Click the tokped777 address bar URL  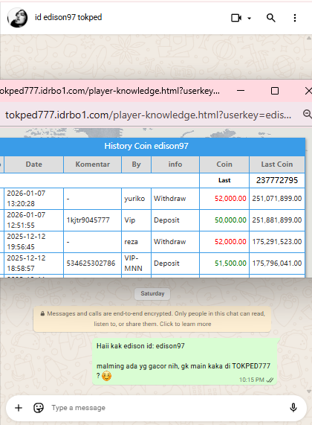tap(149, 115)
